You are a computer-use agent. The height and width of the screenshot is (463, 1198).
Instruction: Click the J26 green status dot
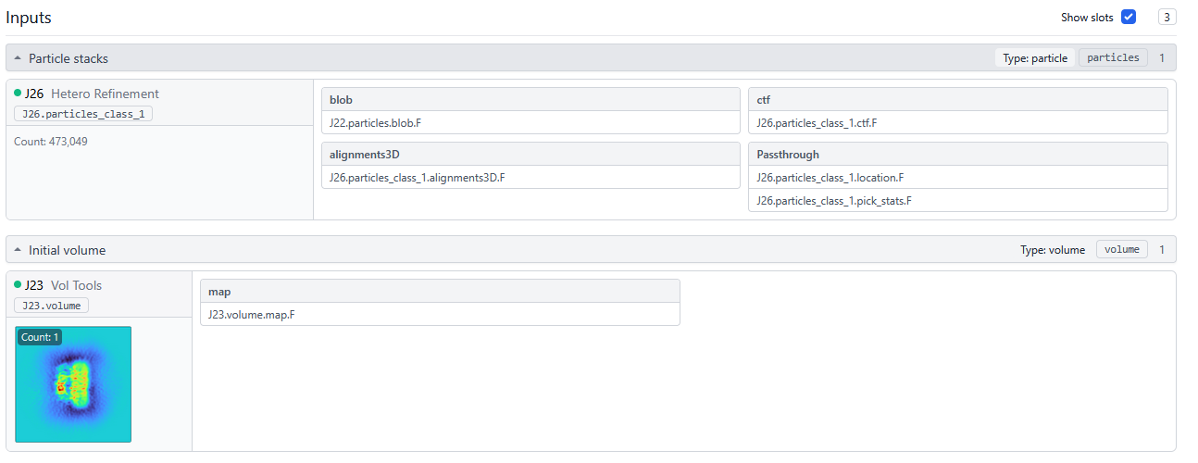pos(18,94)
